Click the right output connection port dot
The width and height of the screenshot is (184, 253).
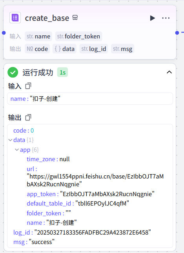[177, 33]
